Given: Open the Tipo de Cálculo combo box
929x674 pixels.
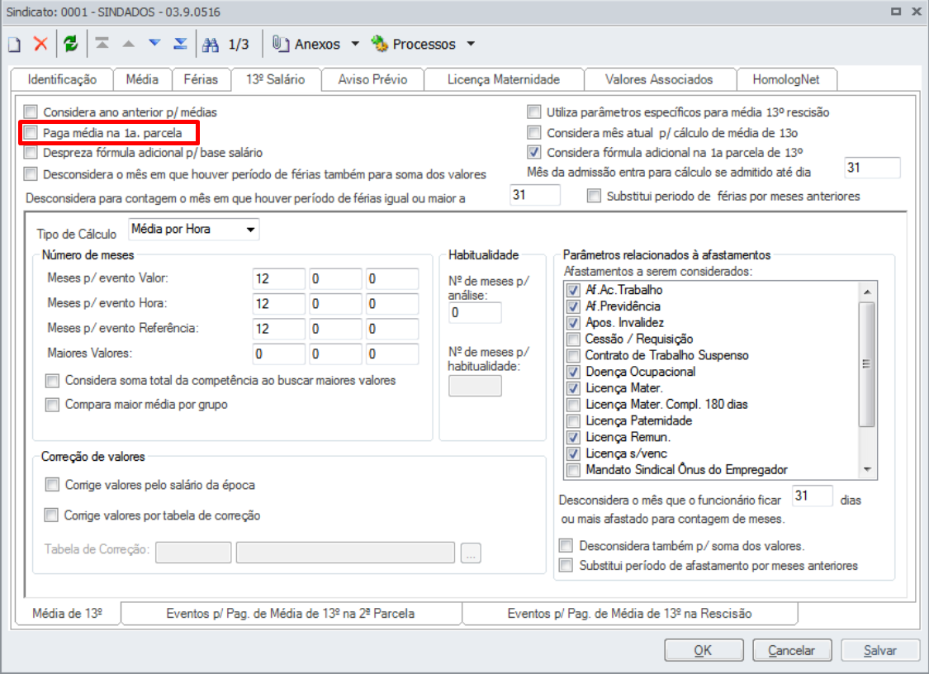Looking at the screenshot, I should pyautogui.click(x=194, y=230).
